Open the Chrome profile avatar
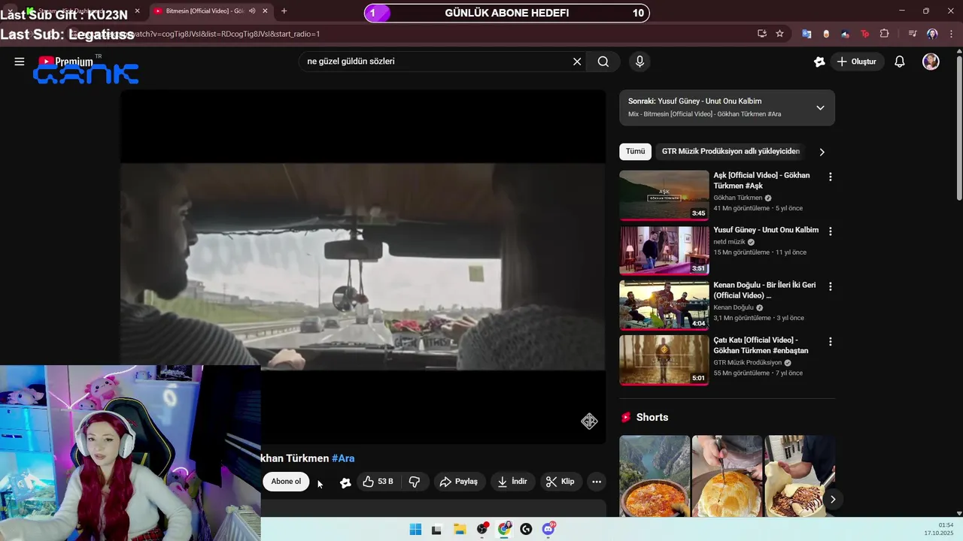Viewport: 963px width, 541px height. [x=932, y=34]
